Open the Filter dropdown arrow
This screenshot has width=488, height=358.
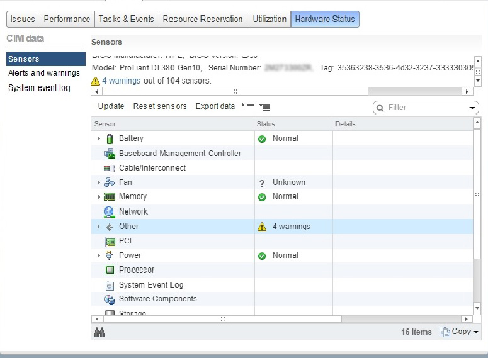473,108
